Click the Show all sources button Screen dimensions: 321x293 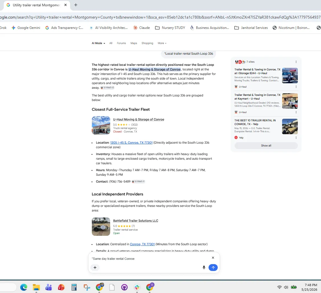266,146
